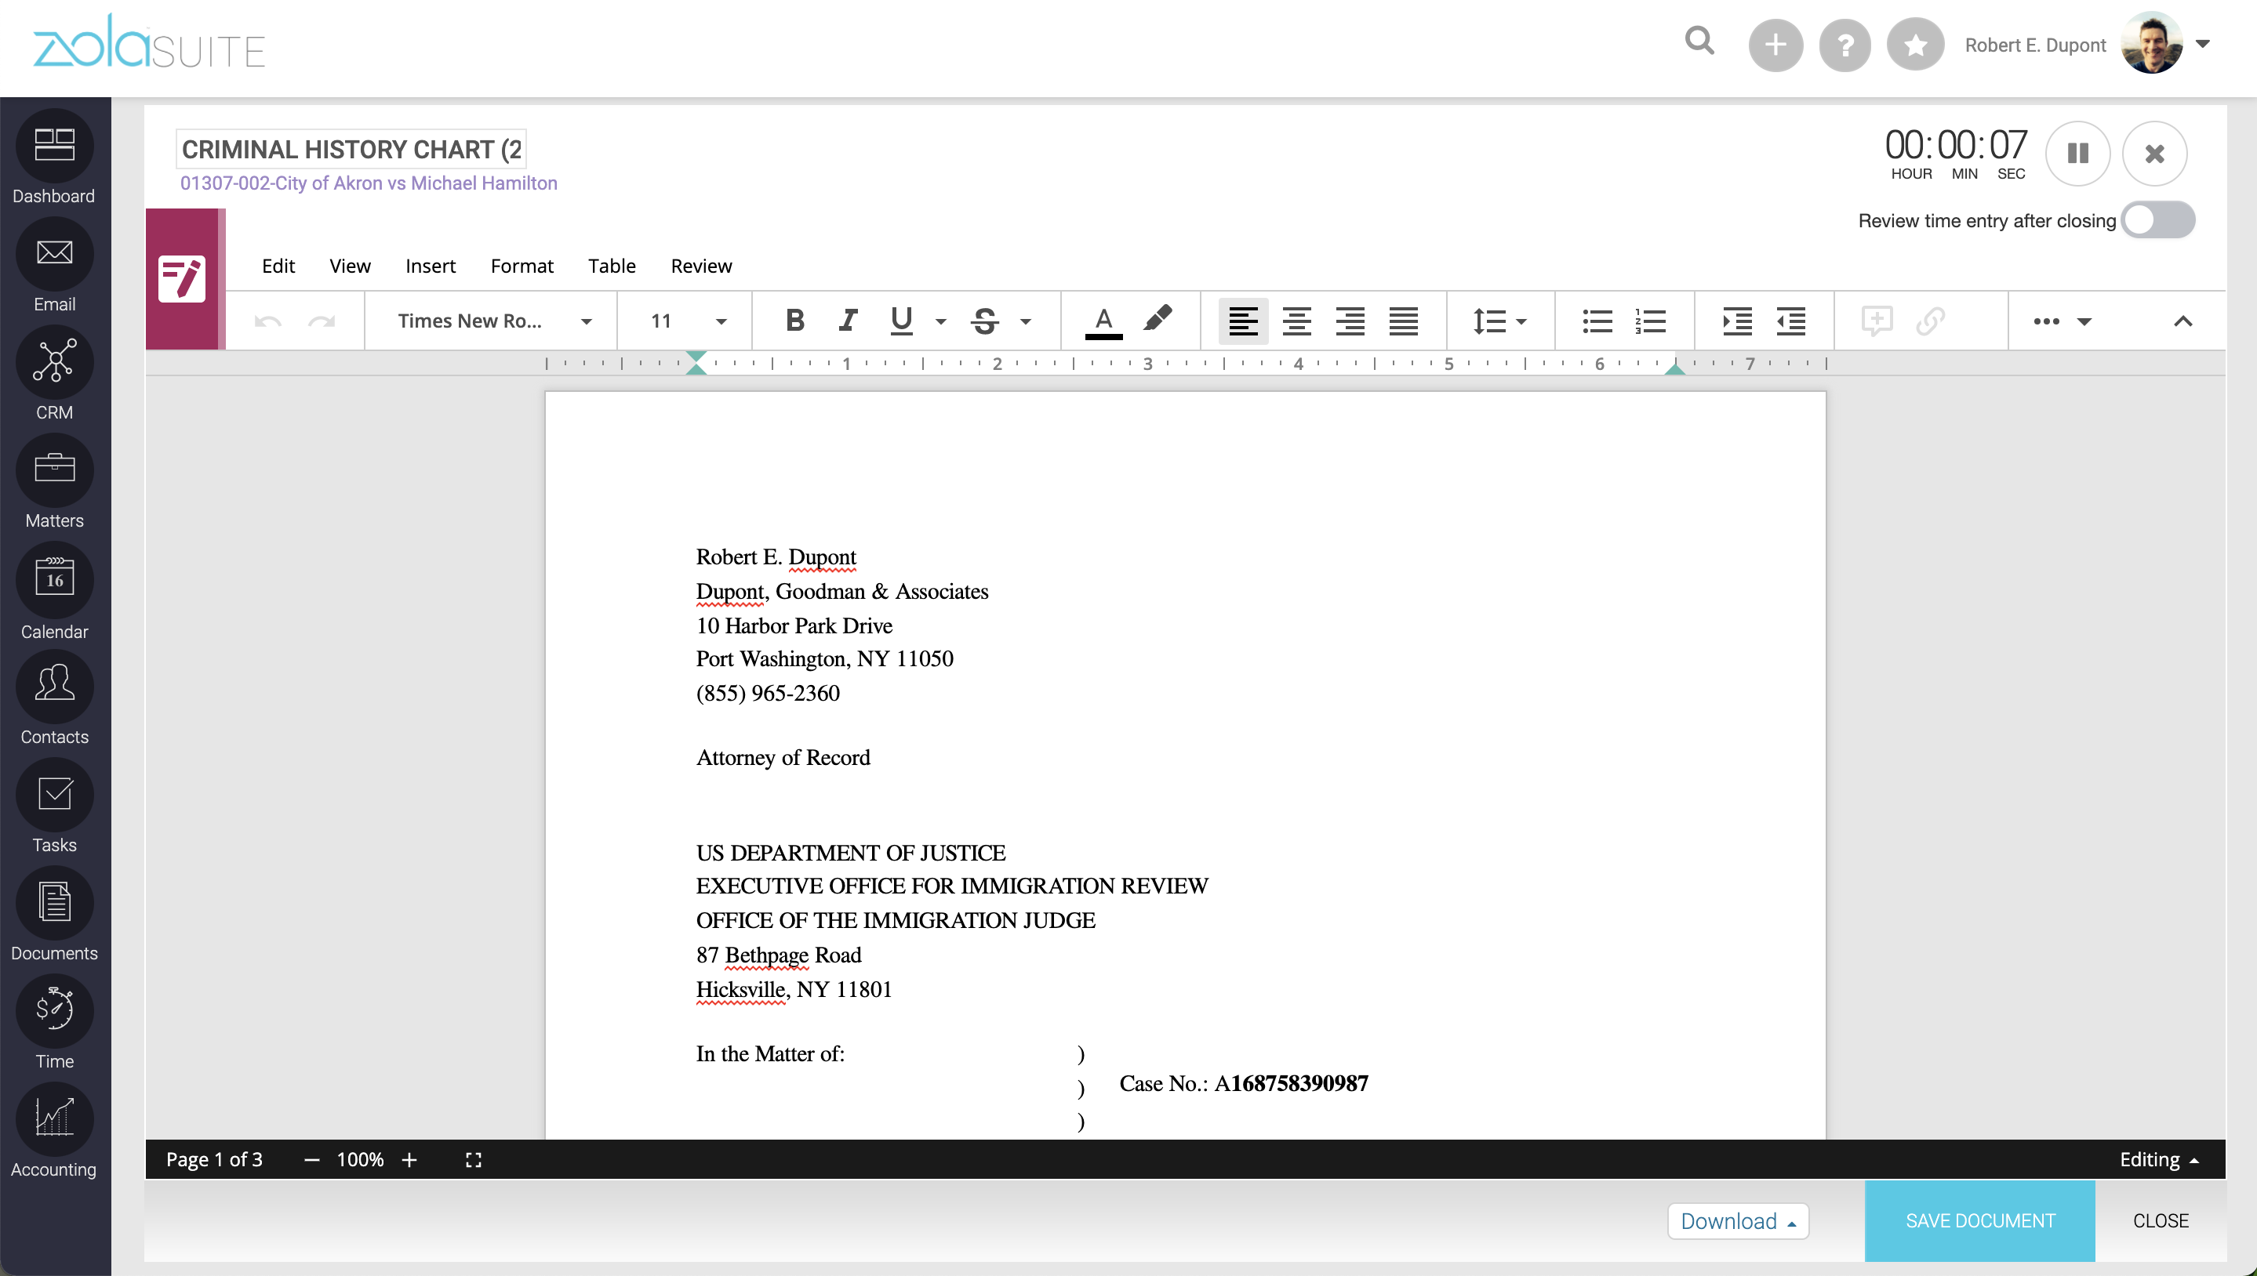This screenshot has width=2257, height=1276.
Task: Click the favorites star icon
Action: [1915, 45]
